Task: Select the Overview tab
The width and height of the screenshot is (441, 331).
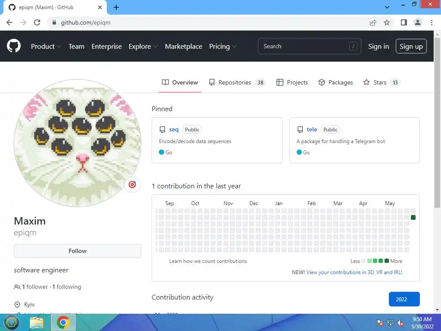Action: 180,82
